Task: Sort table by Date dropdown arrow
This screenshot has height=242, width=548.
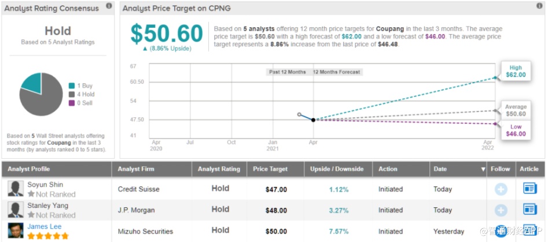Action: click(x=483, y=169)
